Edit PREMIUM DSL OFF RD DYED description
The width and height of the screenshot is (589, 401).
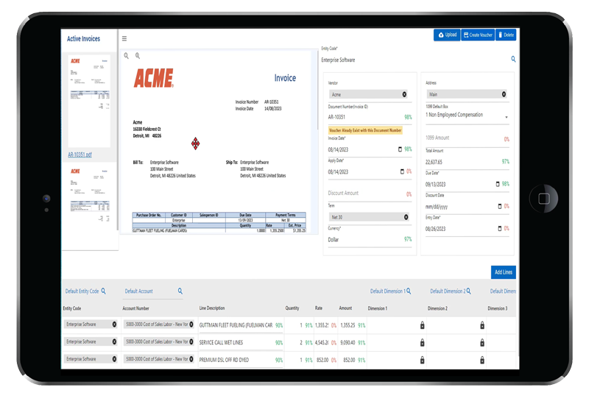(236, 360)
